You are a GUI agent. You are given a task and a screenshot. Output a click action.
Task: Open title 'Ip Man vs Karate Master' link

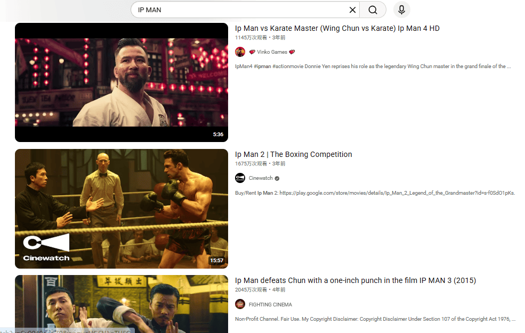pyautogui.click(x=337, y=28)
